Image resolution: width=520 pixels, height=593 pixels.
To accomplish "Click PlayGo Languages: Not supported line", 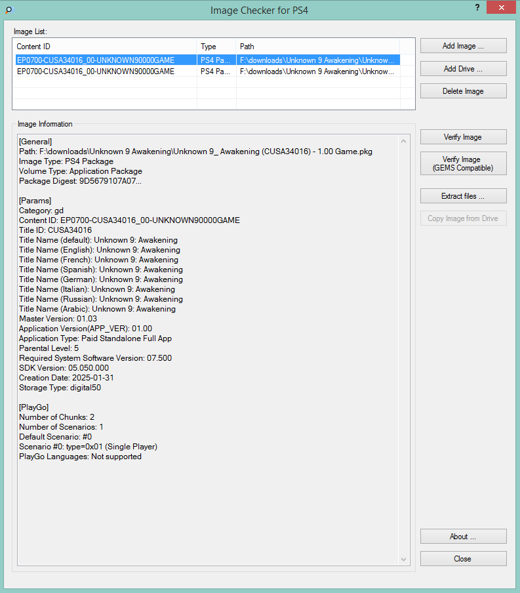I will pos(80,457).
